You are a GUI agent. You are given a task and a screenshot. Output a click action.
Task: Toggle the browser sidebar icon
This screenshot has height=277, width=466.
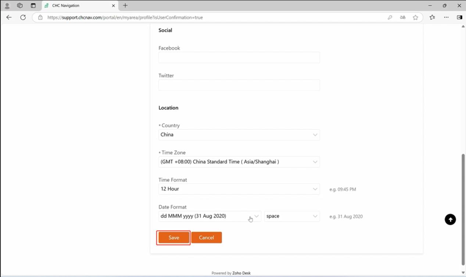459,17
